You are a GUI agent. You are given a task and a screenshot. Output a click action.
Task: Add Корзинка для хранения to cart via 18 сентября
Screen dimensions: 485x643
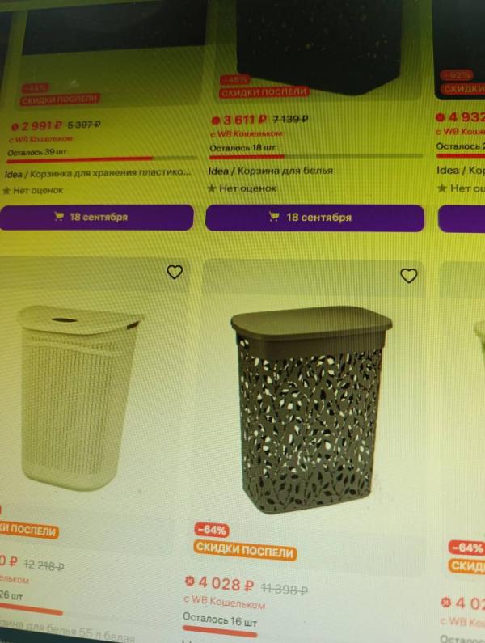[x=97, y=217]
